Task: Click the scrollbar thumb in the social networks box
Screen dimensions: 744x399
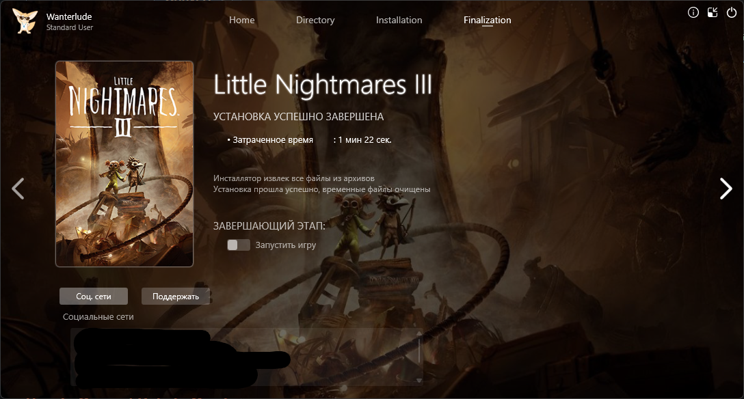Action: [x=418, y=350]
